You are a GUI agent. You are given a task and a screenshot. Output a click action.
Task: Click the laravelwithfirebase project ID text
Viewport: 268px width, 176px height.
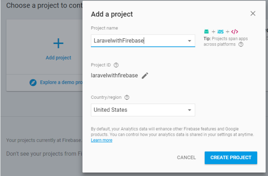114,75
